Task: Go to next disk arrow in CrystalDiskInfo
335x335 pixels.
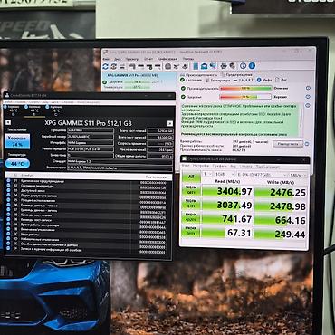Action: tap(170, 123)
